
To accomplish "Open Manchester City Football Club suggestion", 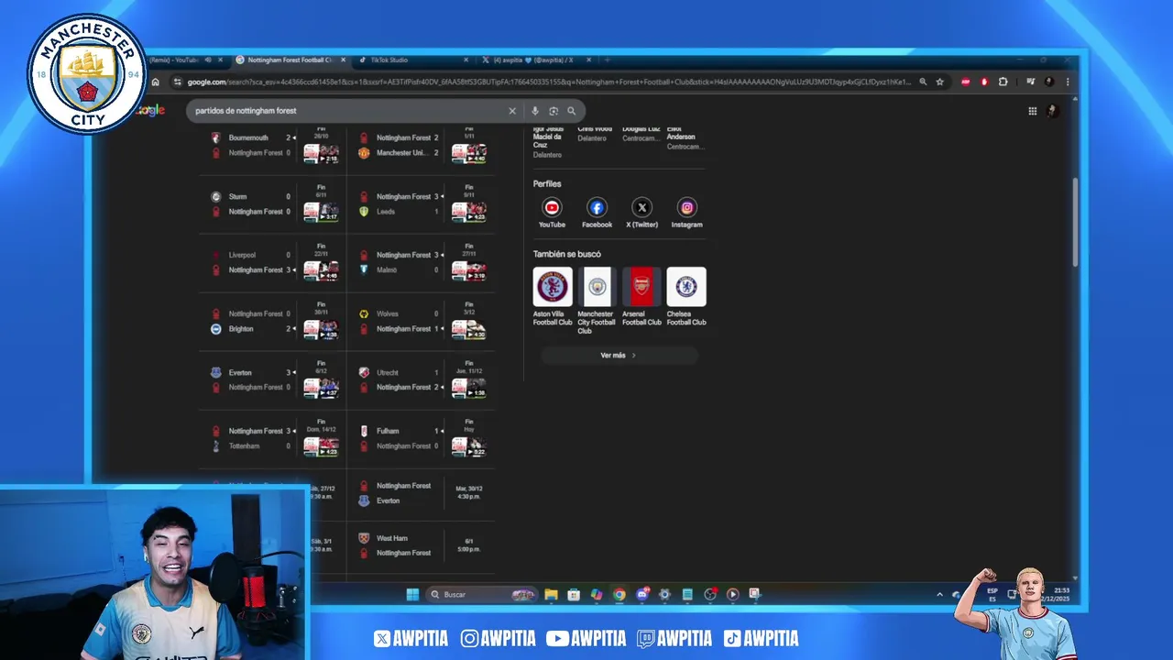I will (597, 301).
